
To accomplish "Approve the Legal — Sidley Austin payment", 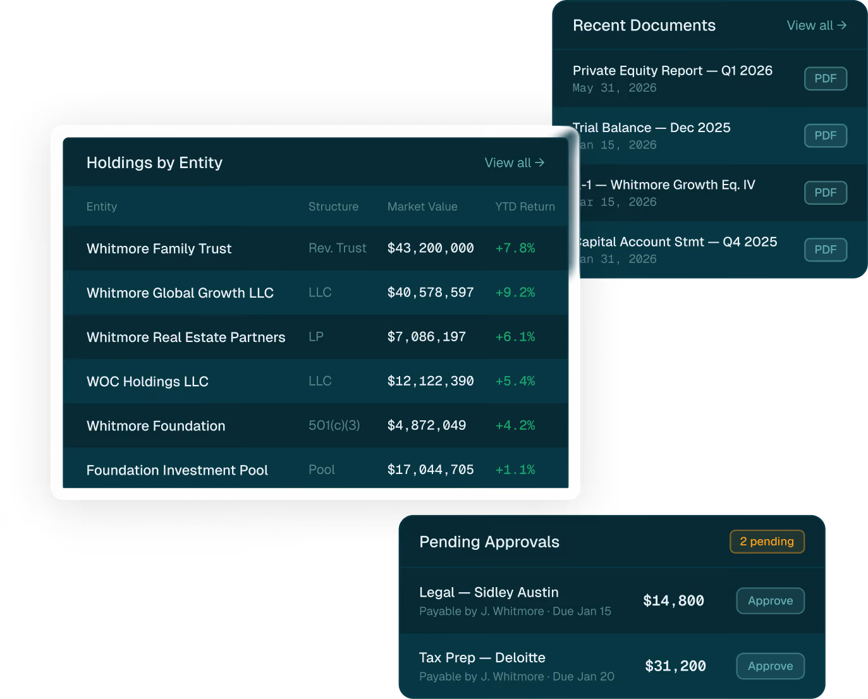I will (x=770, y=601).
